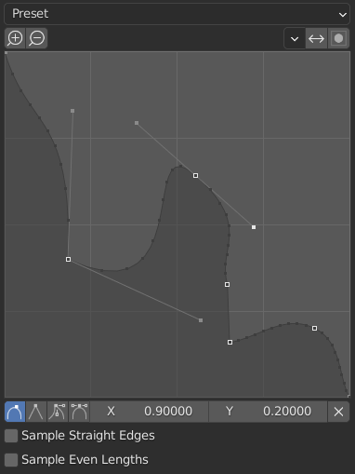Enable Sample Even Lengths checkbox
The width and height of the screenshot is (355, 474).
tap(11, 460)
